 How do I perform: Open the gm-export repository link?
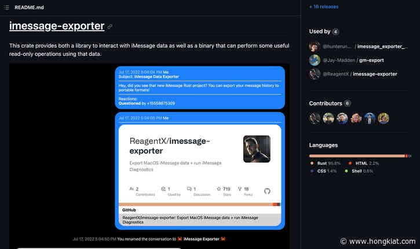371,60
